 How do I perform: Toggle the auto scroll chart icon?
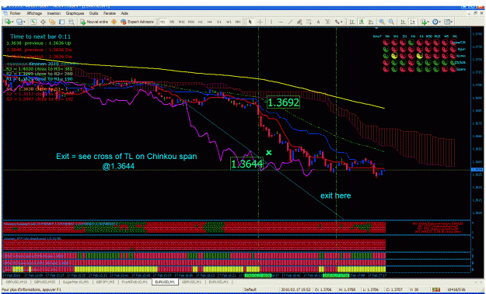pos(403,22)
